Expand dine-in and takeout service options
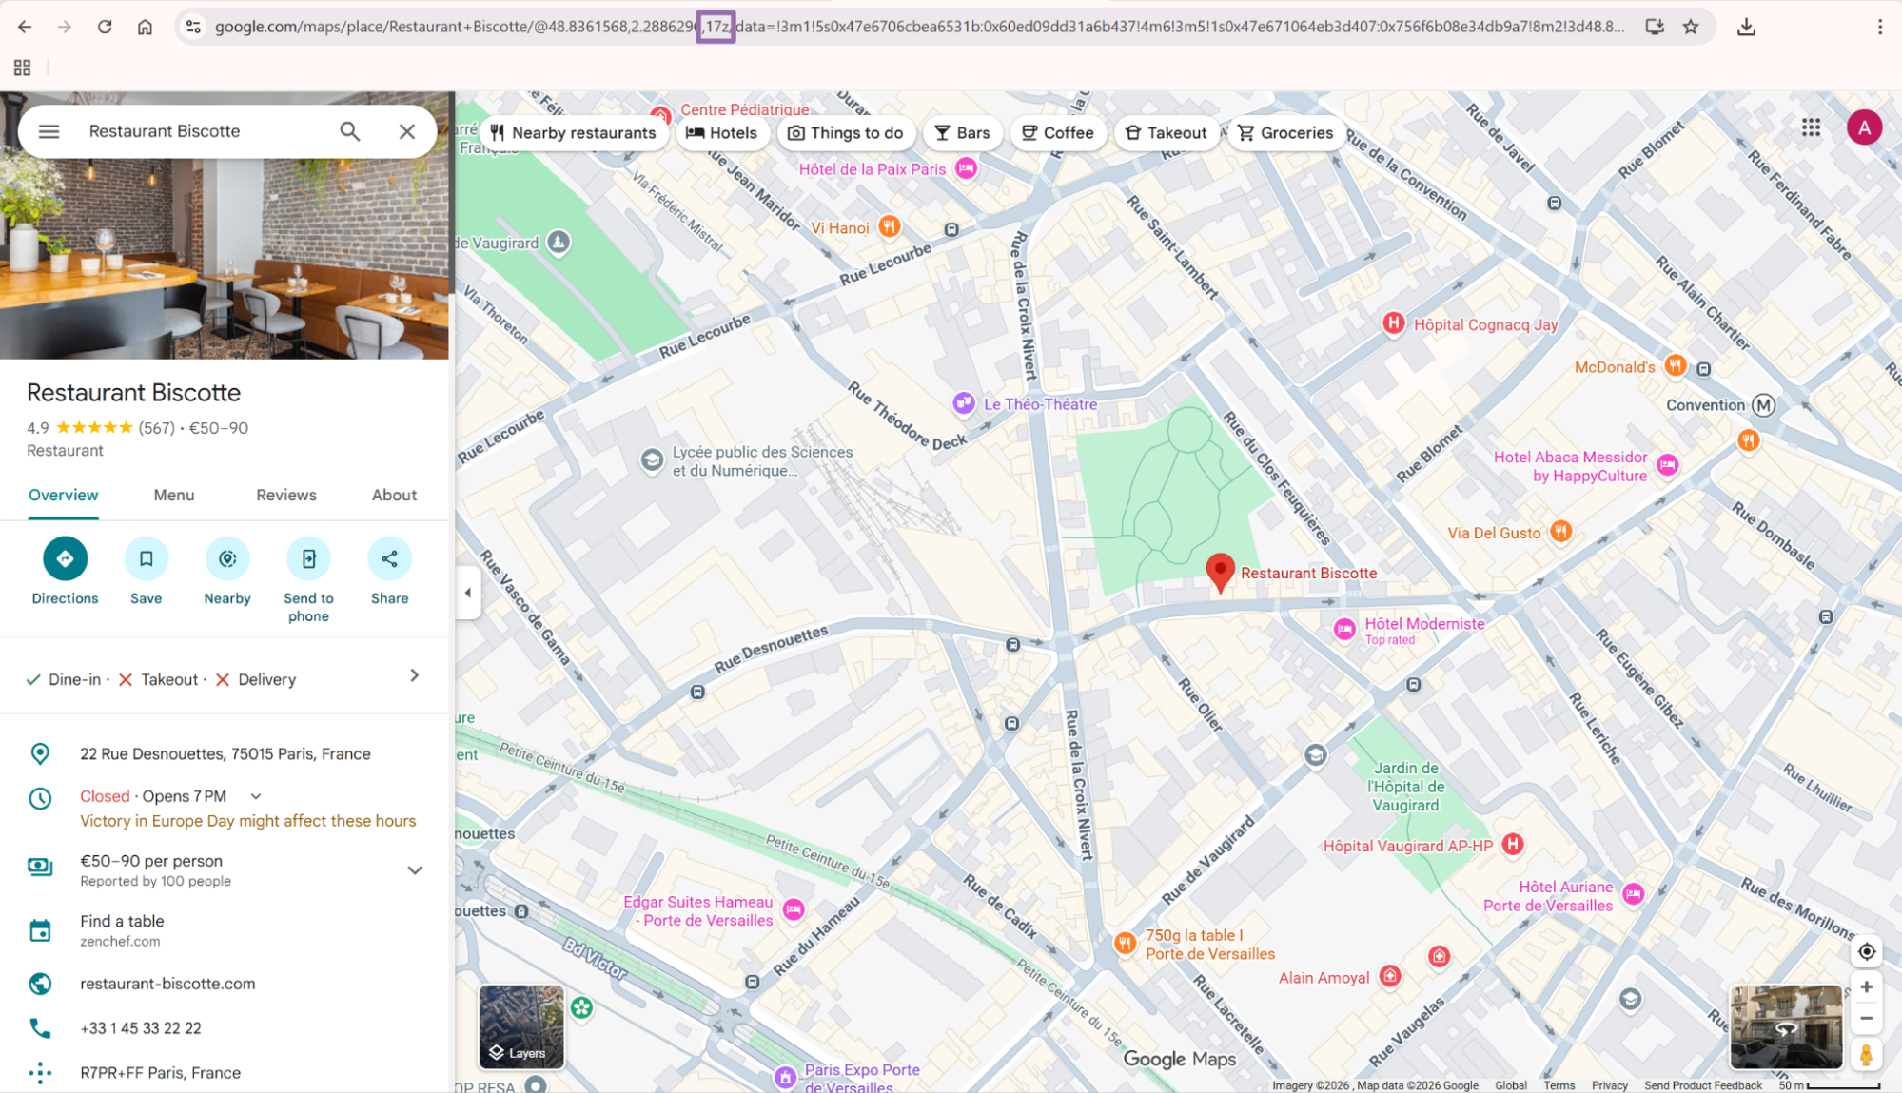This screenshot has height=1093, width=1902. pyautogui.click(x=415, y=675)
